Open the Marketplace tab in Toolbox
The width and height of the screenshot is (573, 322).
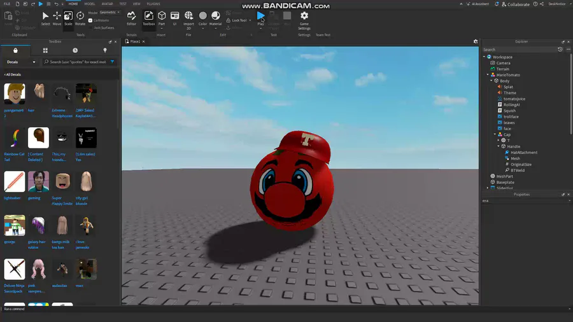(15, 50)
